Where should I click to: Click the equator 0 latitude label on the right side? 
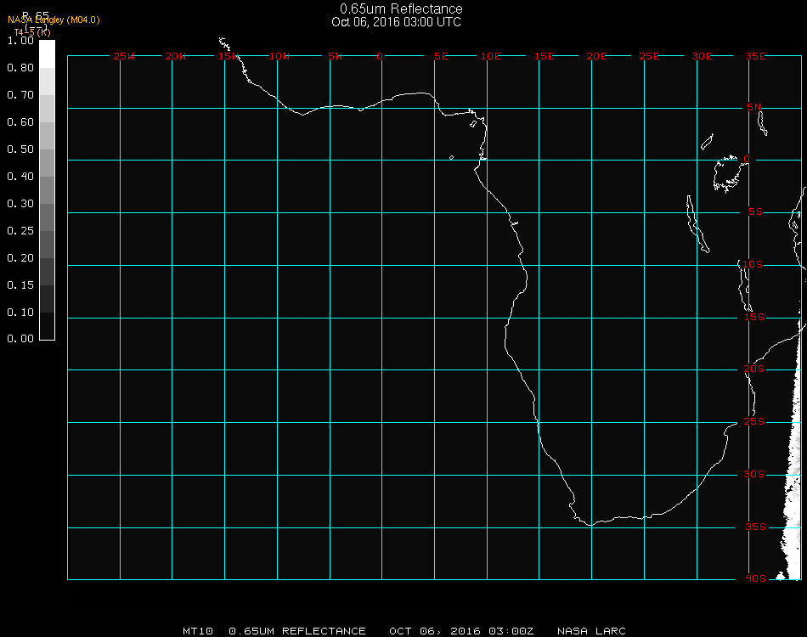point(747,159)
